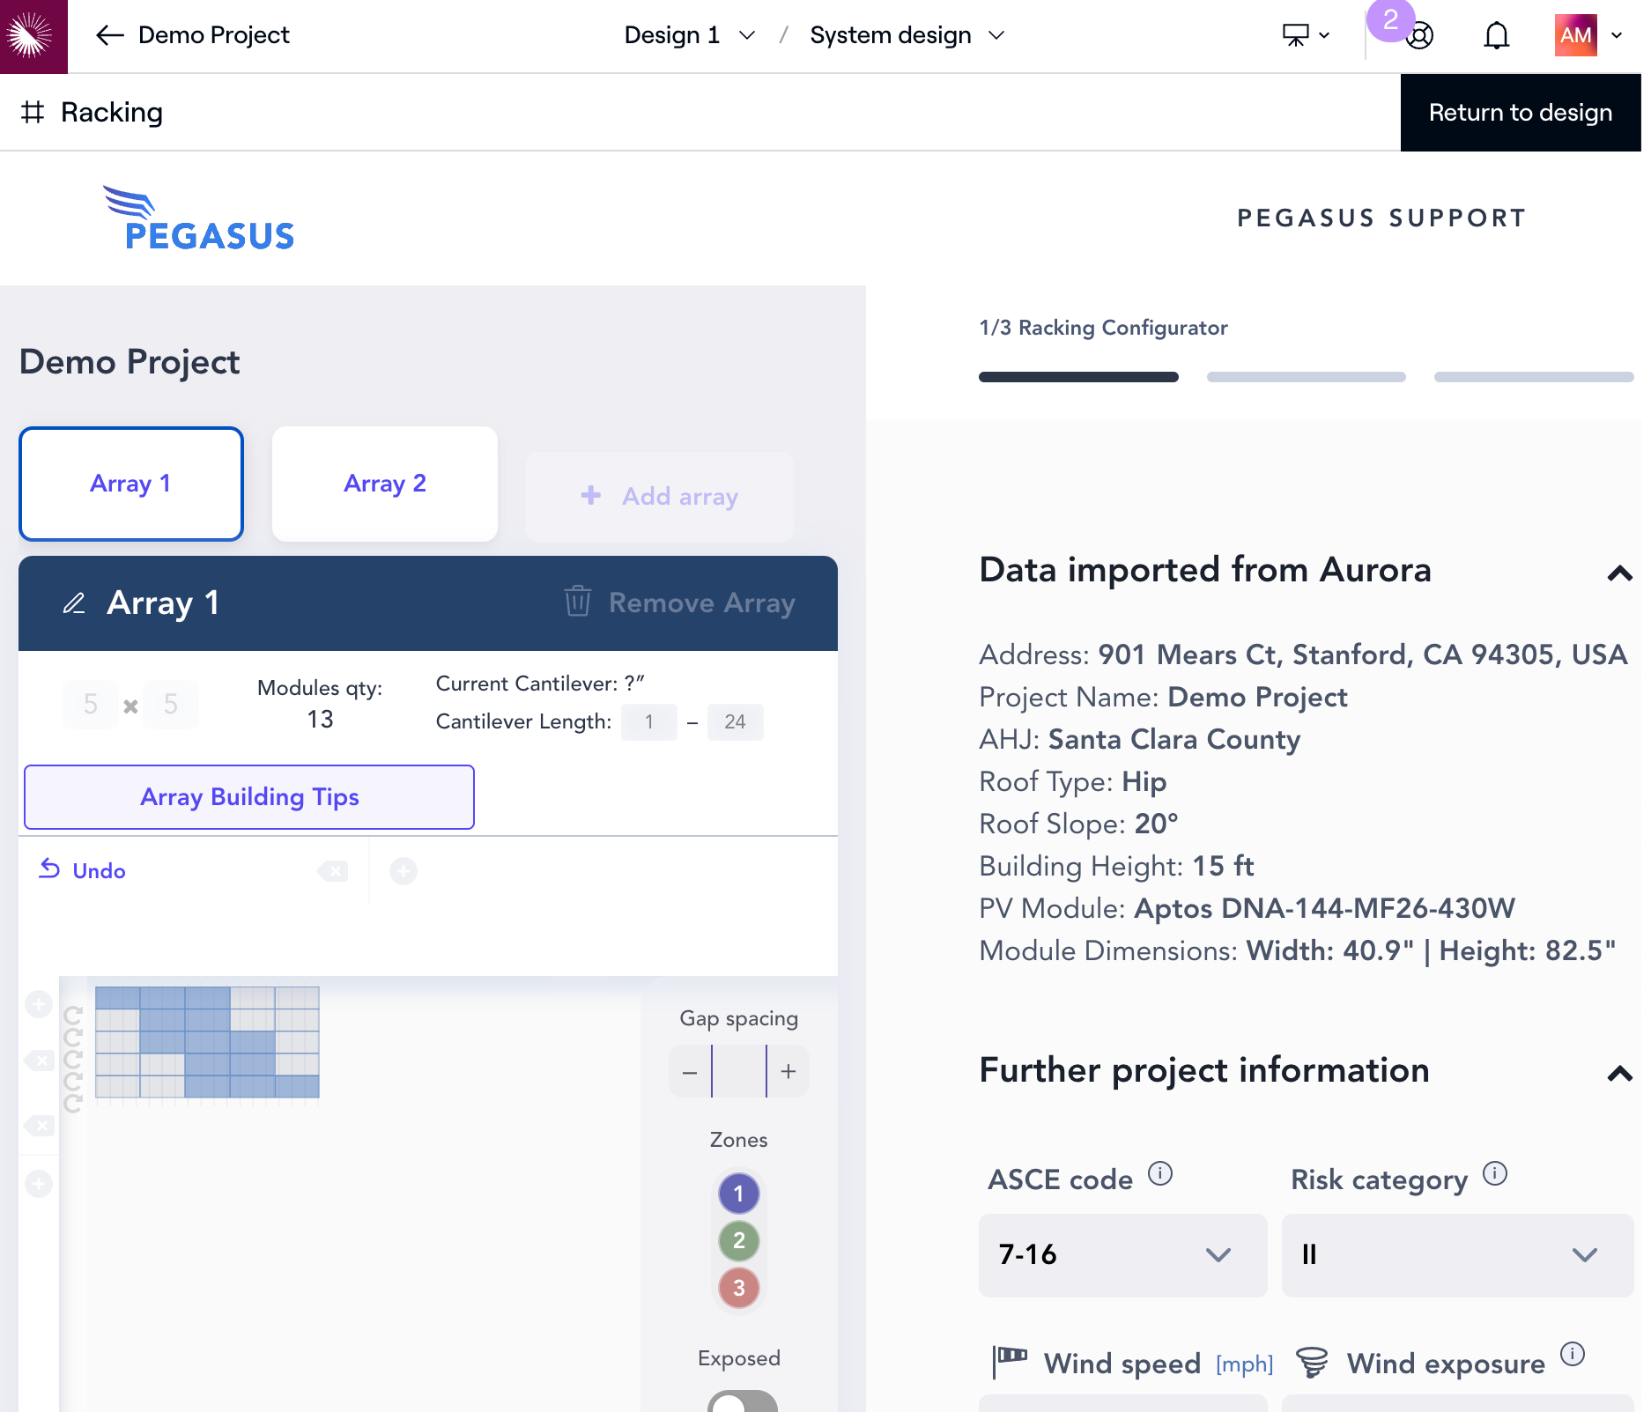Collapse the Data imported from Aurora section

click(x=1619, y=573)
